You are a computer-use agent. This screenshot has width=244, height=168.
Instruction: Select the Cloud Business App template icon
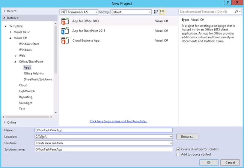pos(65,40)
